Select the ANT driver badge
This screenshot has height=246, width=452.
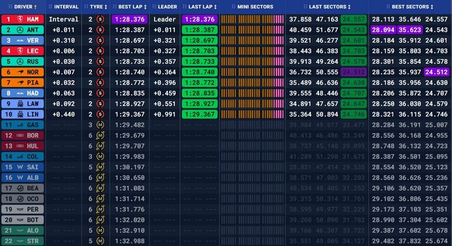tap(23, 30)
